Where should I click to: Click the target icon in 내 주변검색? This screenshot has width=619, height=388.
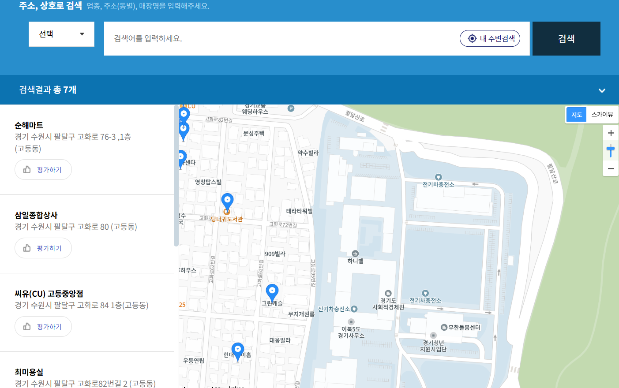click(x=472, y=38)
